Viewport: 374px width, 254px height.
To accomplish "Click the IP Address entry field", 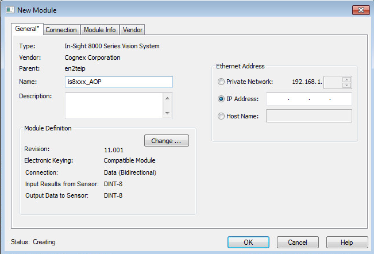I will coord(309,99).
